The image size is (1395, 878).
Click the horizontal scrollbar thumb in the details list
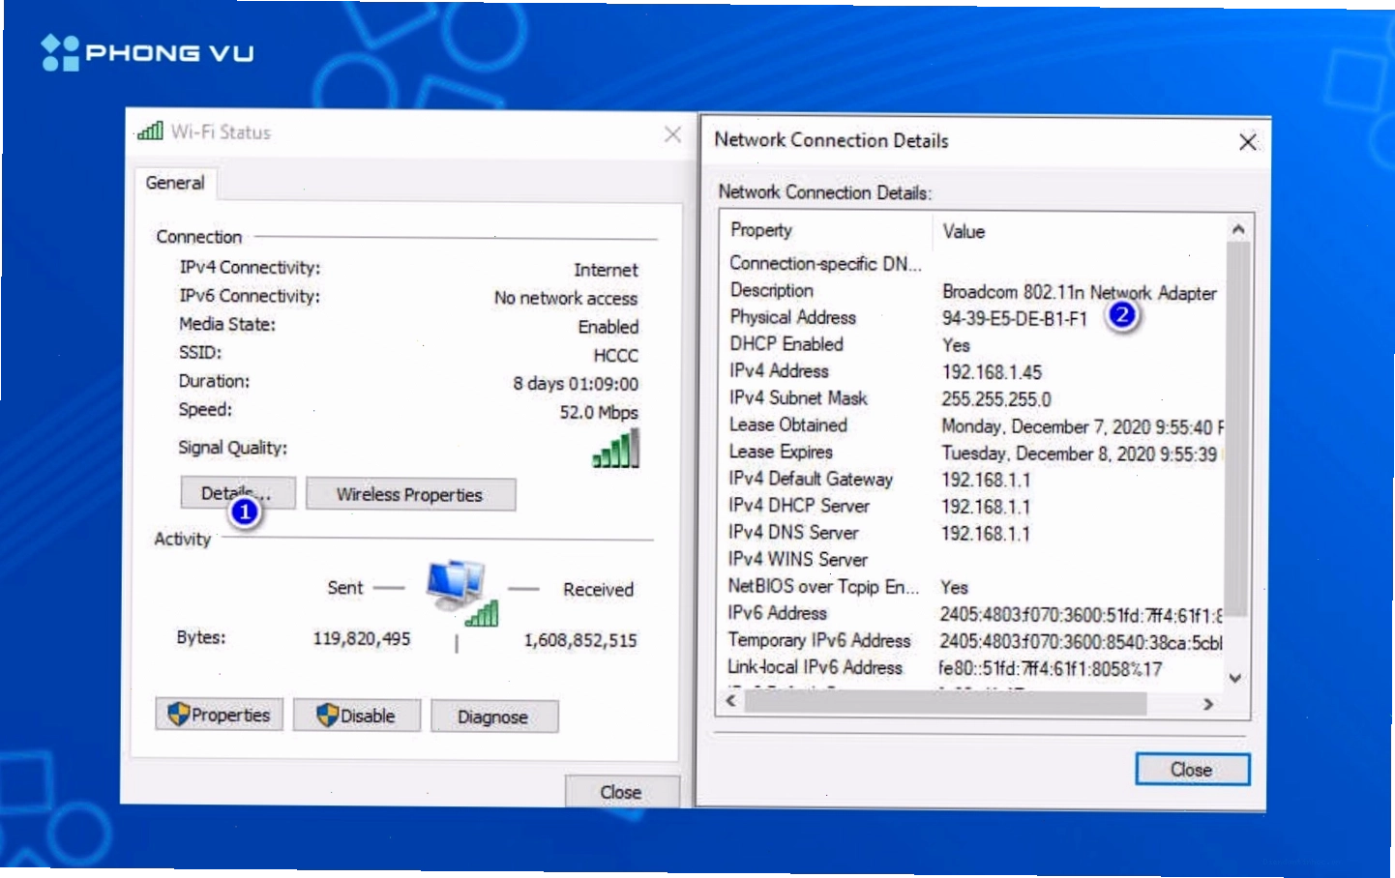point(946,703)
